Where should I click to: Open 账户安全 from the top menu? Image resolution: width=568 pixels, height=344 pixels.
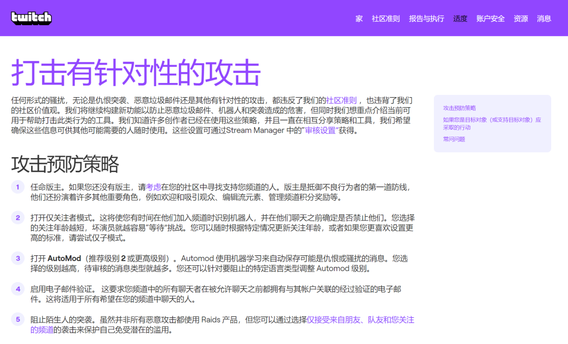491,19
